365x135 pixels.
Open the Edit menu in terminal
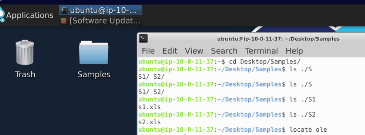coord(170,51)
